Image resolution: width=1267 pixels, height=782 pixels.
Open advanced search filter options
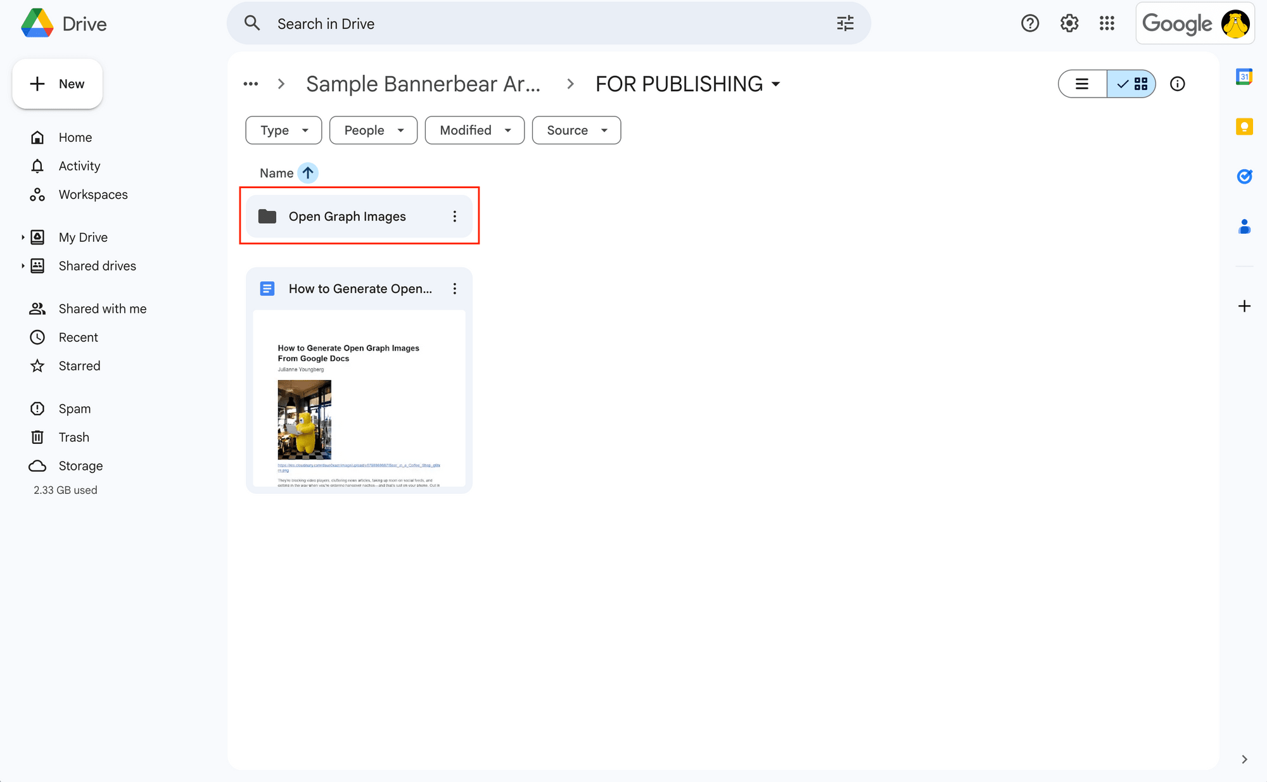pos(845,23)
